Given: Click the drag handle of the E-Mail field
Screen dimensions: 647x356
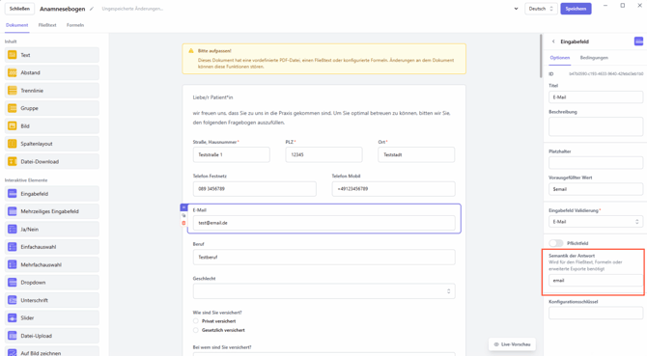Looking at the screenshot, I should coord(183,207).
